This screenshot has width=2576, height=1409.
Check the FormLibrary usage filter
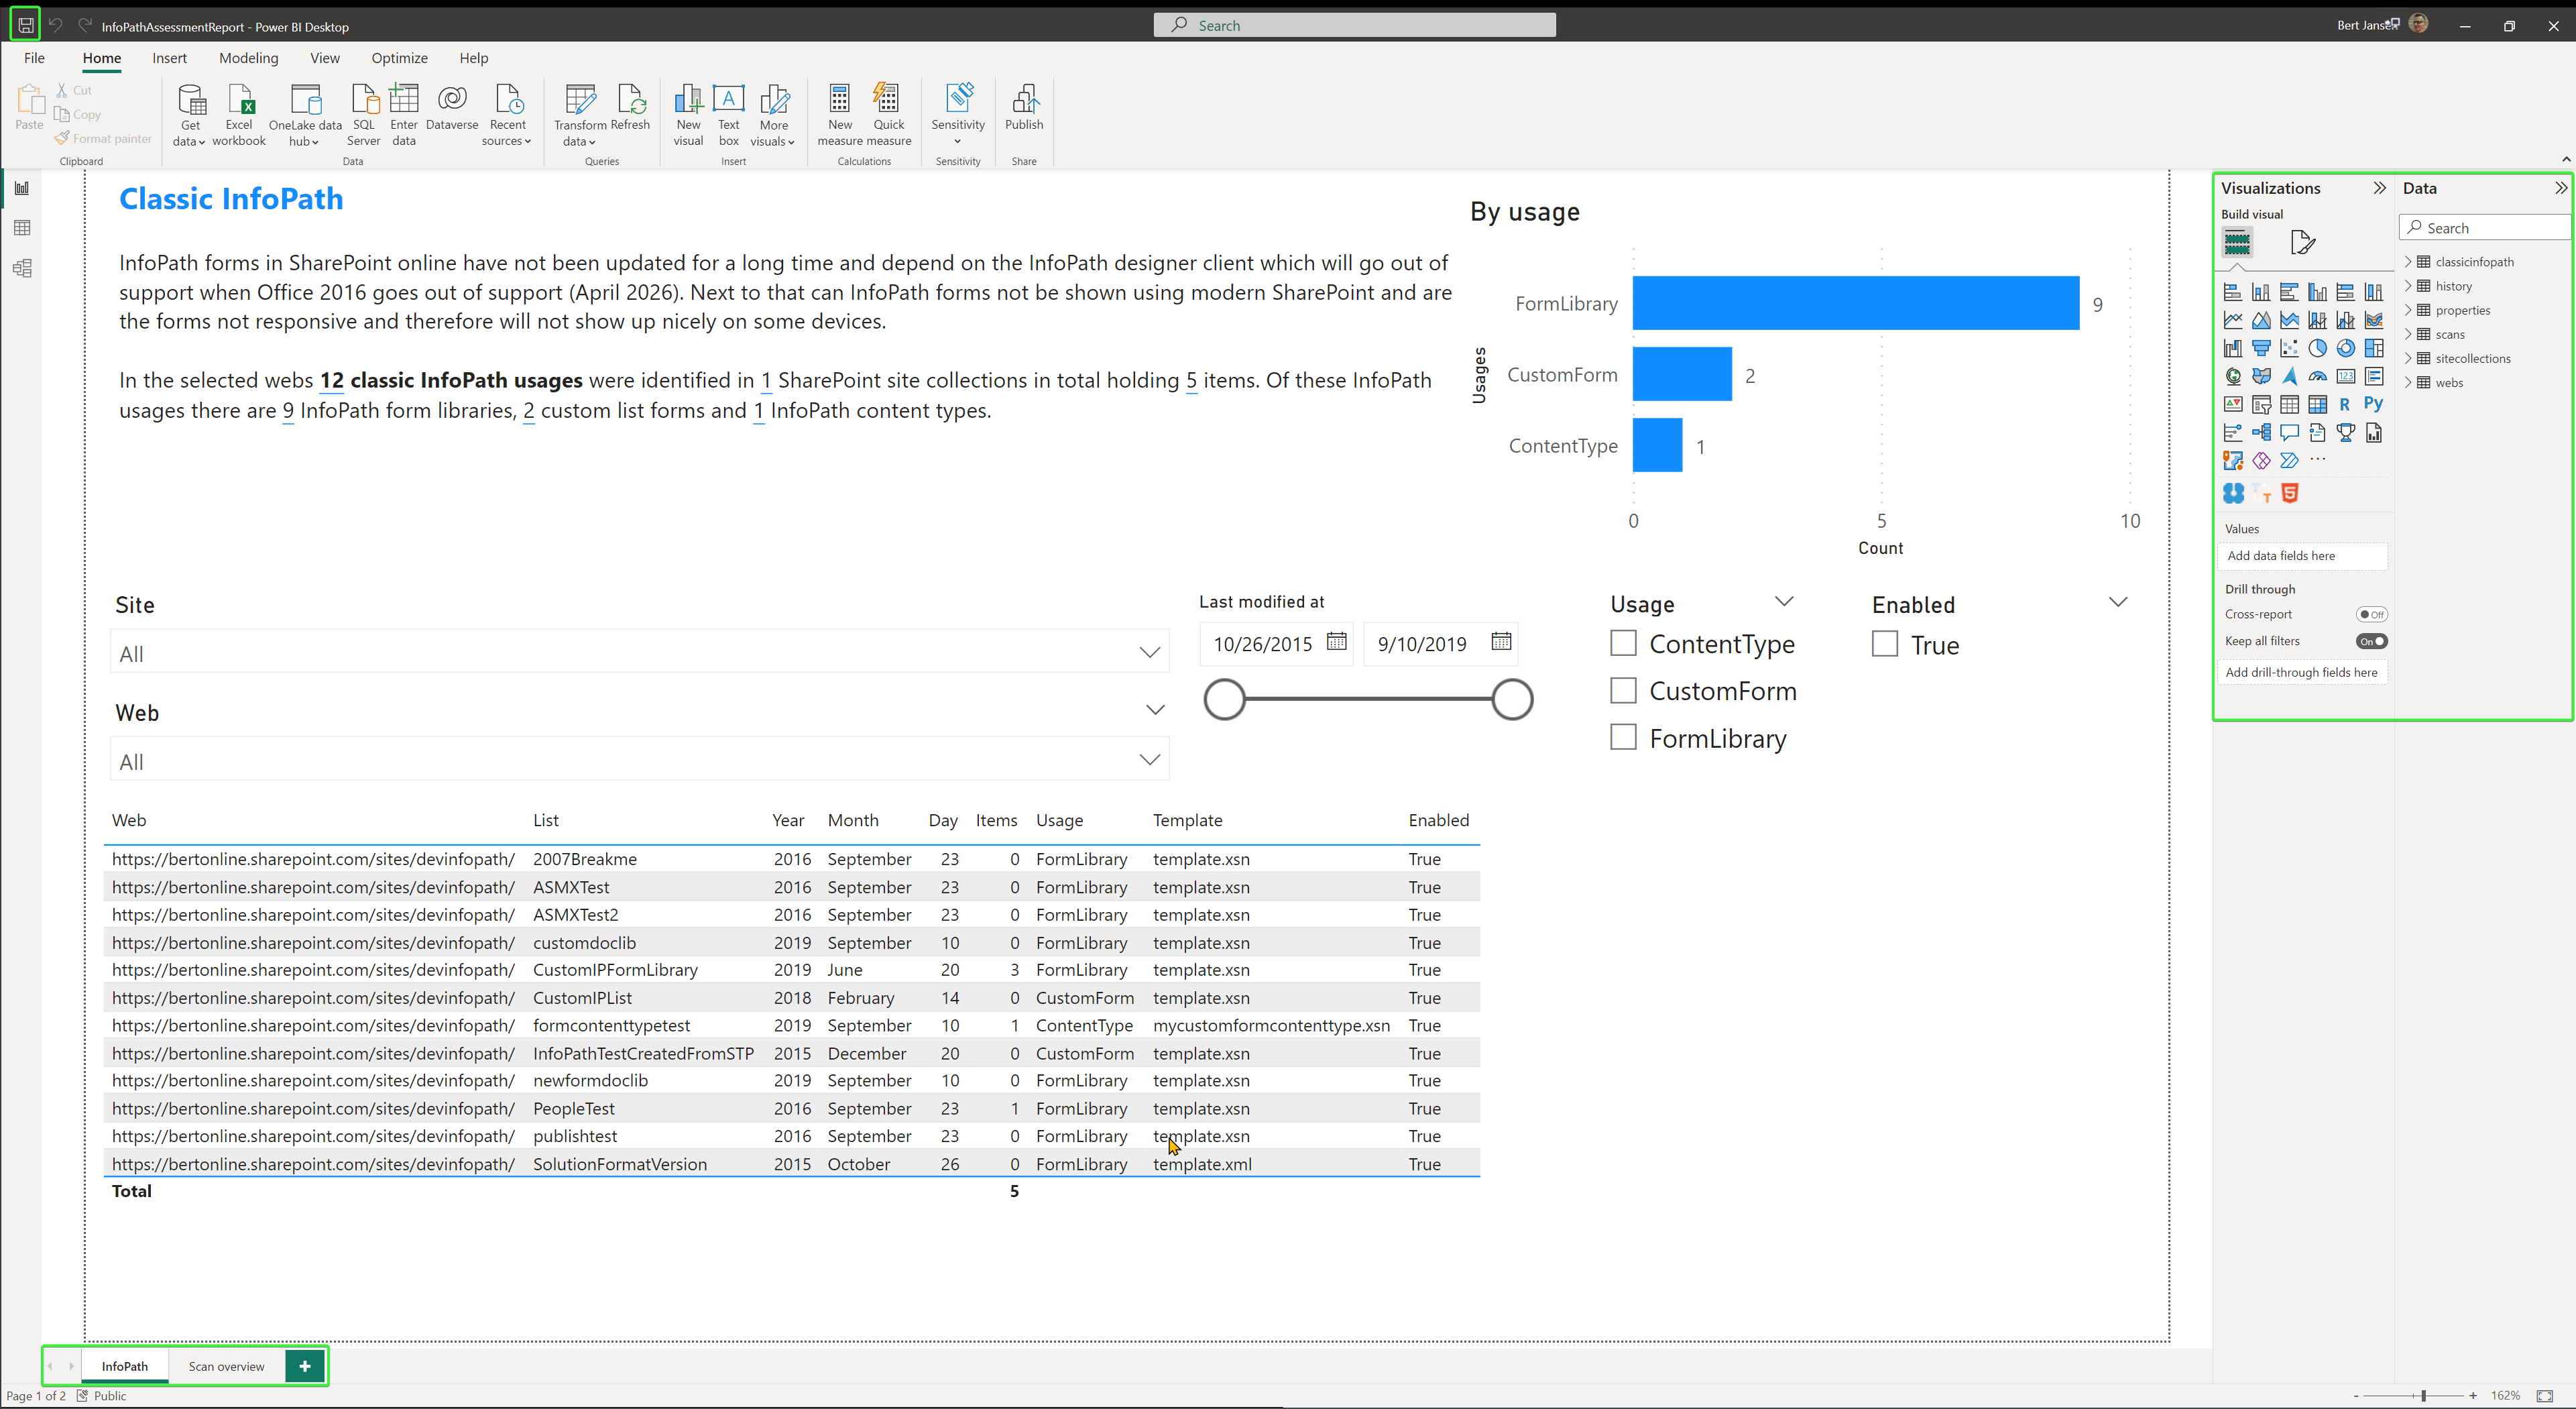pos(1623,737)
